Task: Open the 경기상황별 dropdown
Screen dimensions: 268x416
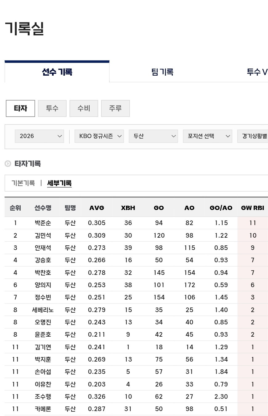Action: [x=253, y=136]
